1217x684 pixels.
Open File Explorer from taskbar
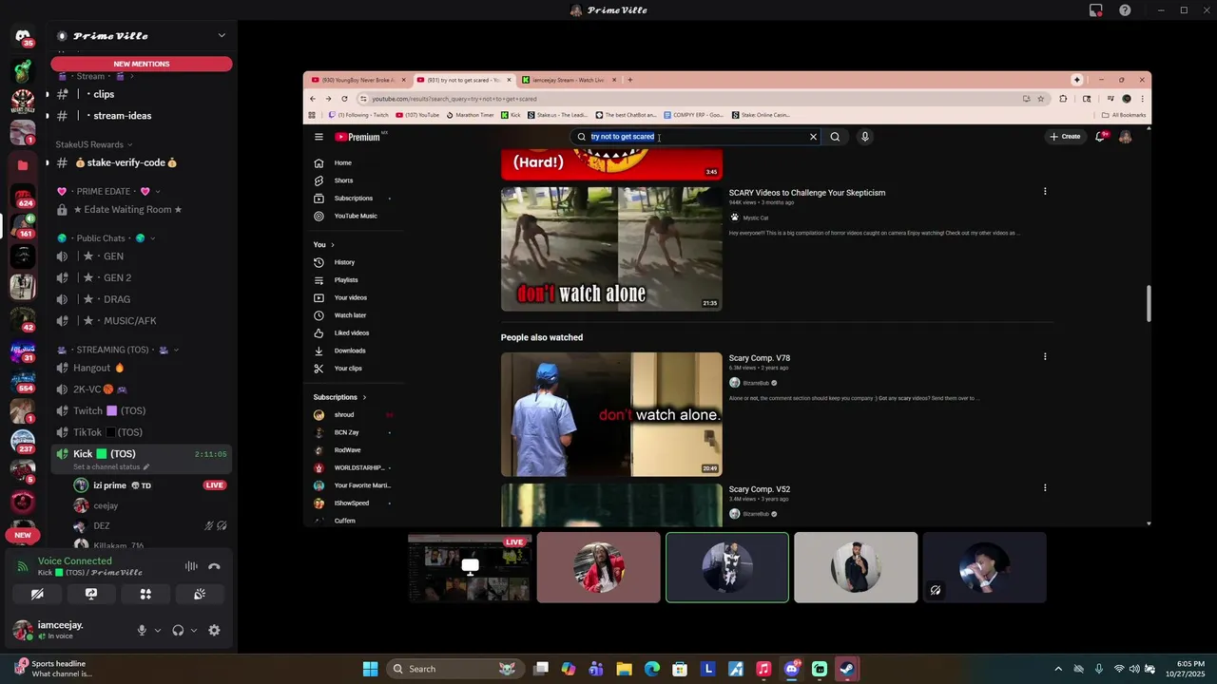(625, 669)
